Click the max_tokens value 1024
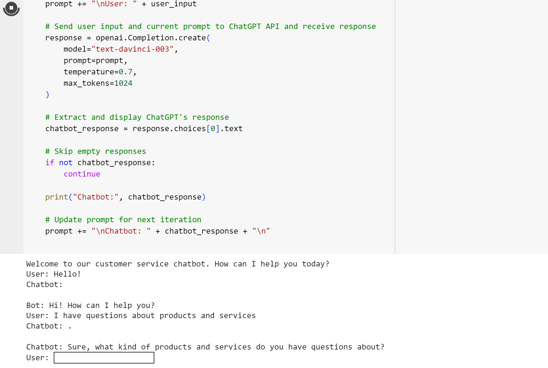Screen dimensions: 548x368 click(x=123, y=83)
